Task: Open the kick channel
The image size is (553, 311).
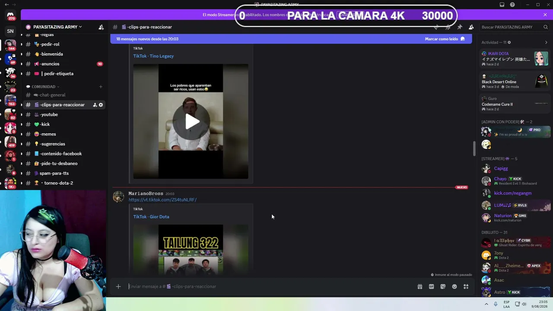Action: pos(64,124)
